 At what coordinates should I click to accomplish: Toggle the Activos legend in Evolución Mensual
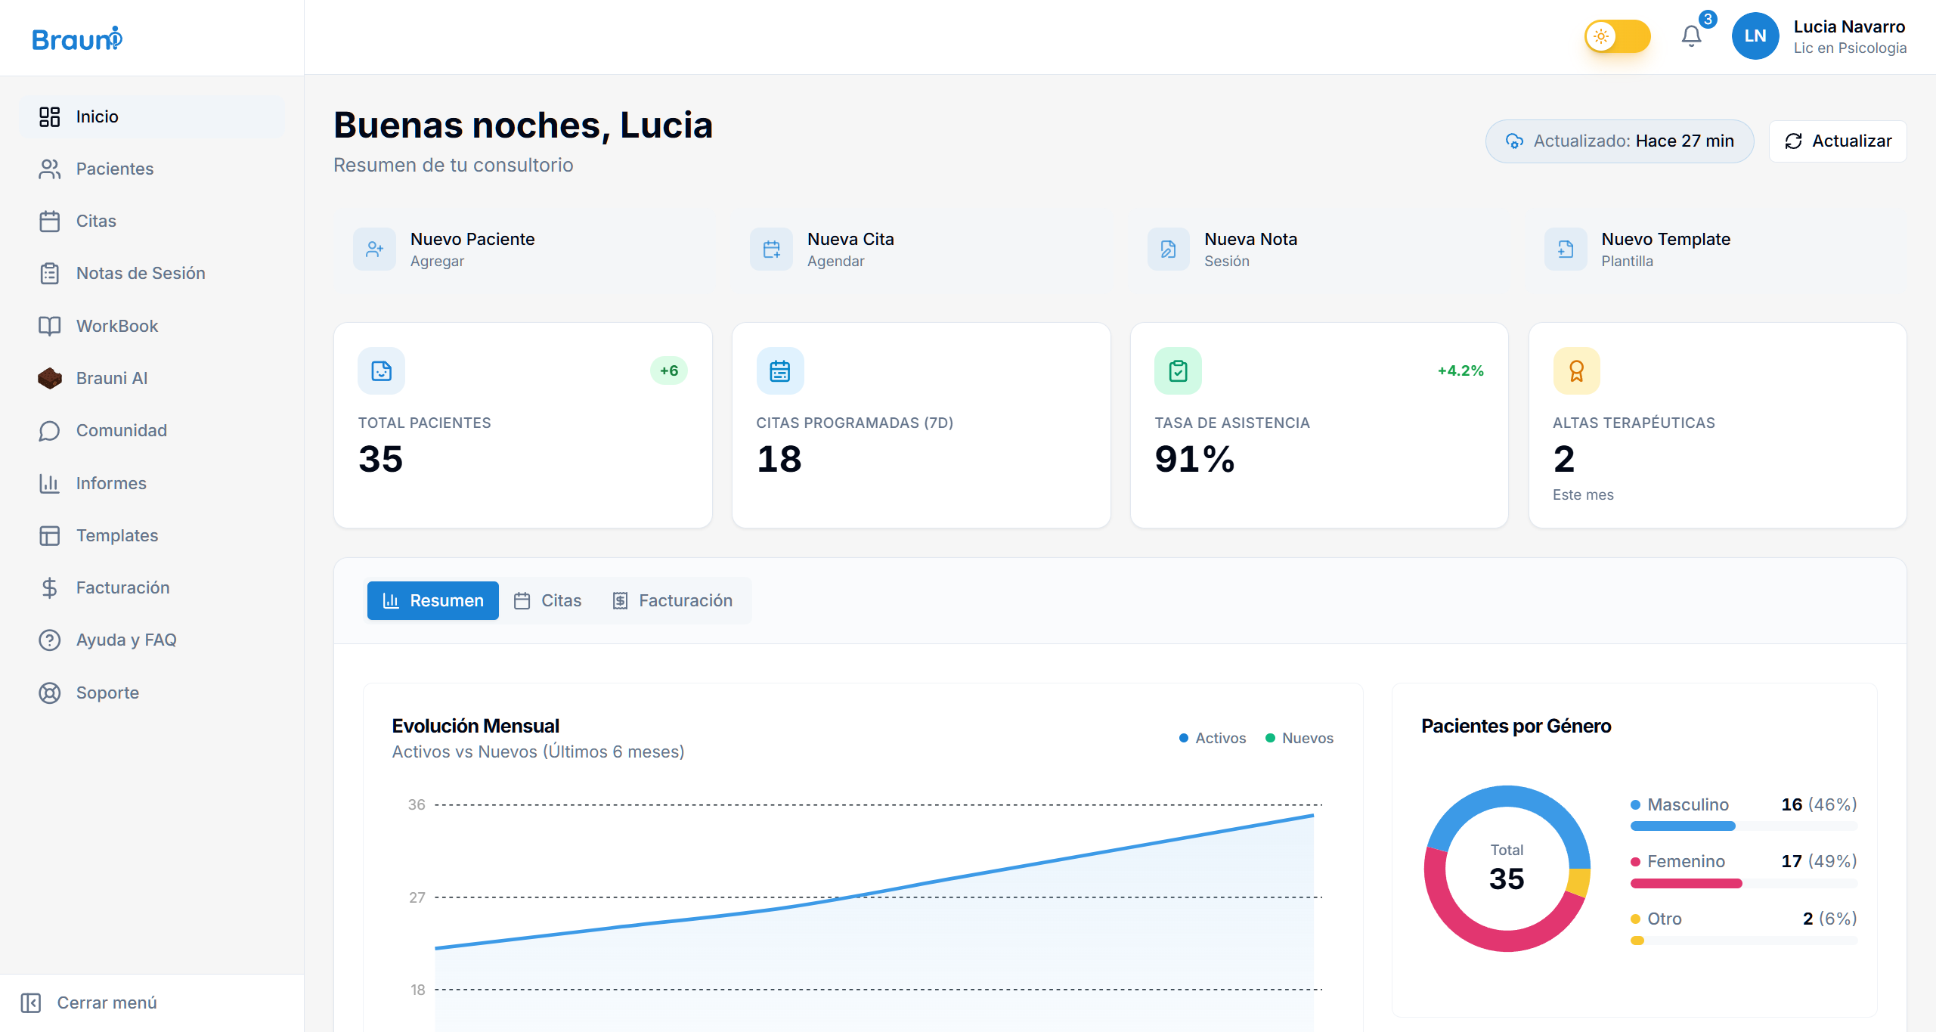[1212, 738]
